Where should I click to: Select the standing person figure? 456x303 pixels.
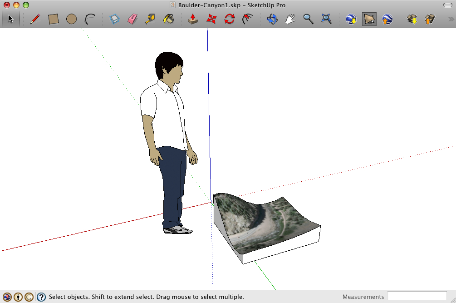coord(169,143)
